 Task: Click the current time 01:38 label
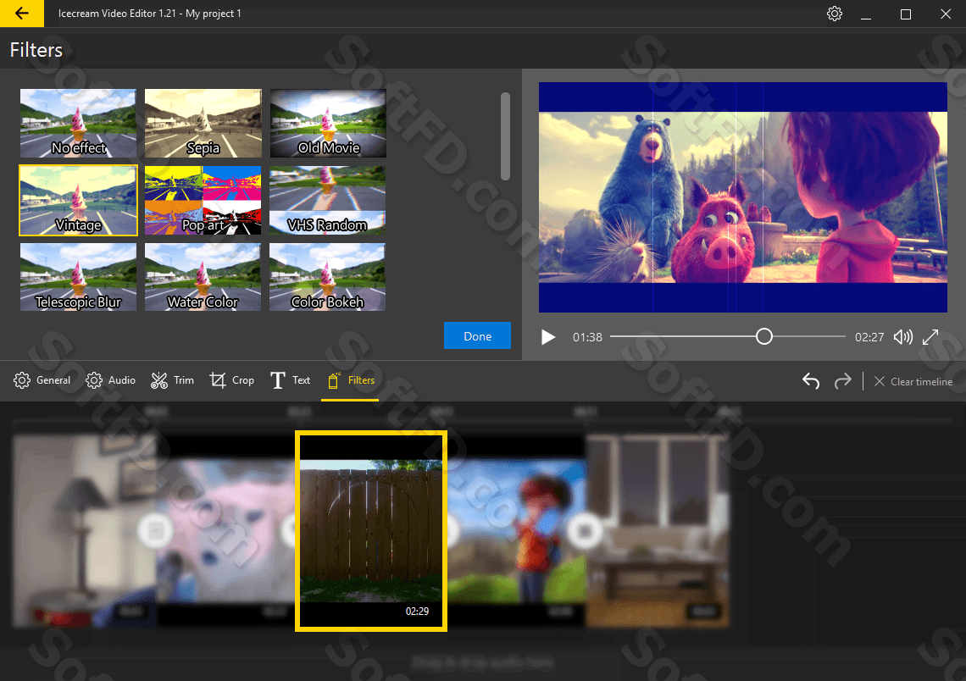click(587, 337)
